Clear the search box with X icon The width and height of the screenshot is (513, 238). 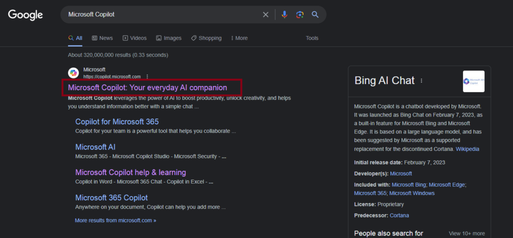266,14
